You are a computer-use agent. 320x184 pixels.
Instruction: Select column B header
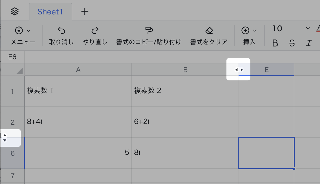coord(185,70)
